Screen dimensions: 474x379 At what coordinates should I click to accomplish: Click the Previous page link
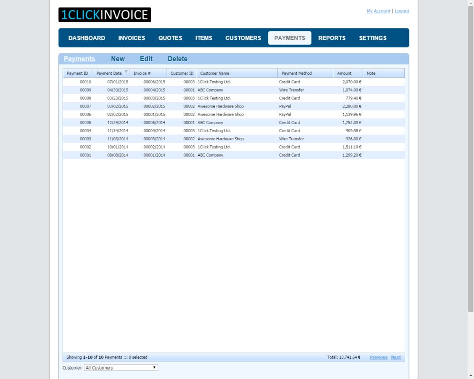(x=379, y=357)
